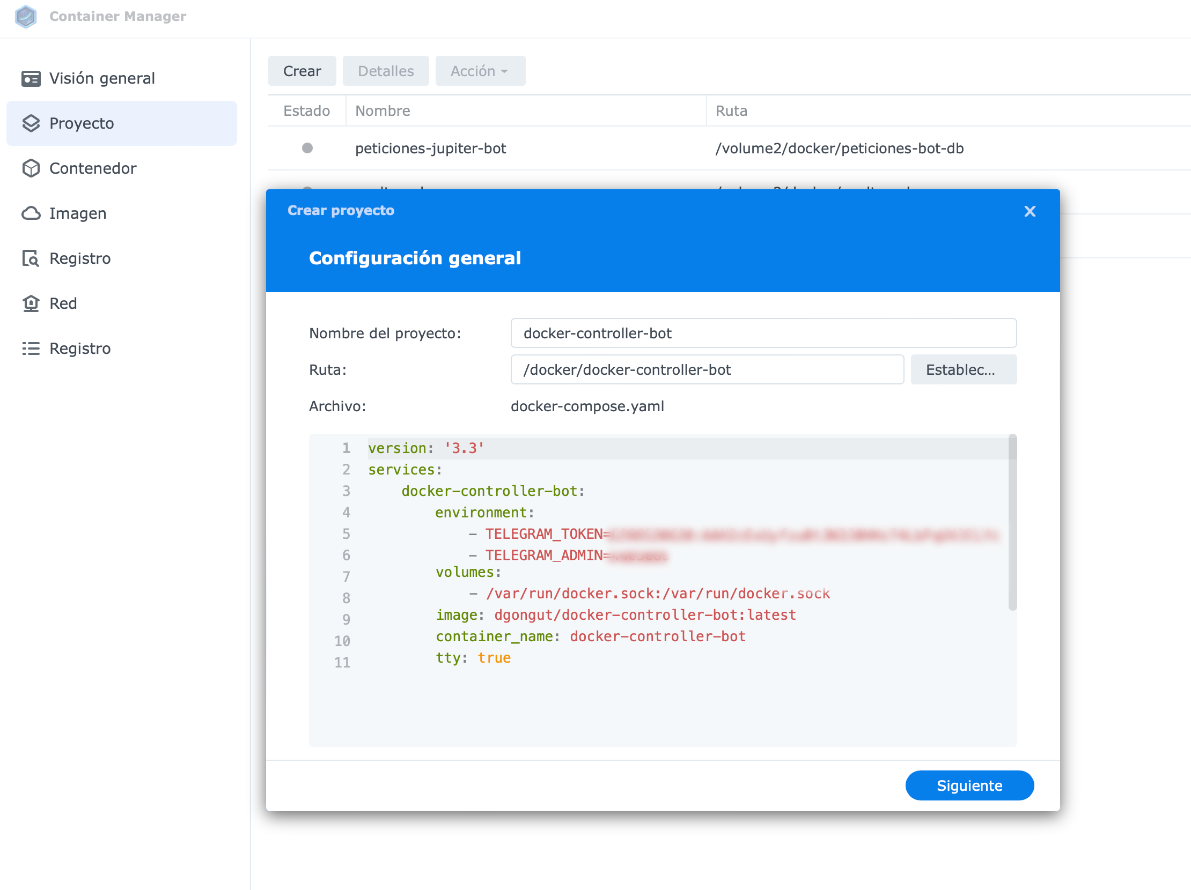1191x890 pixels.
Task: Click status dot of peticiones-jupiter-bot row
Action: [307, 148]
